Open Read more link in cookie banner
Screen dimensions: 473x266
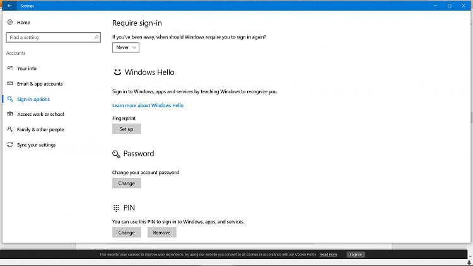point(328,255)
